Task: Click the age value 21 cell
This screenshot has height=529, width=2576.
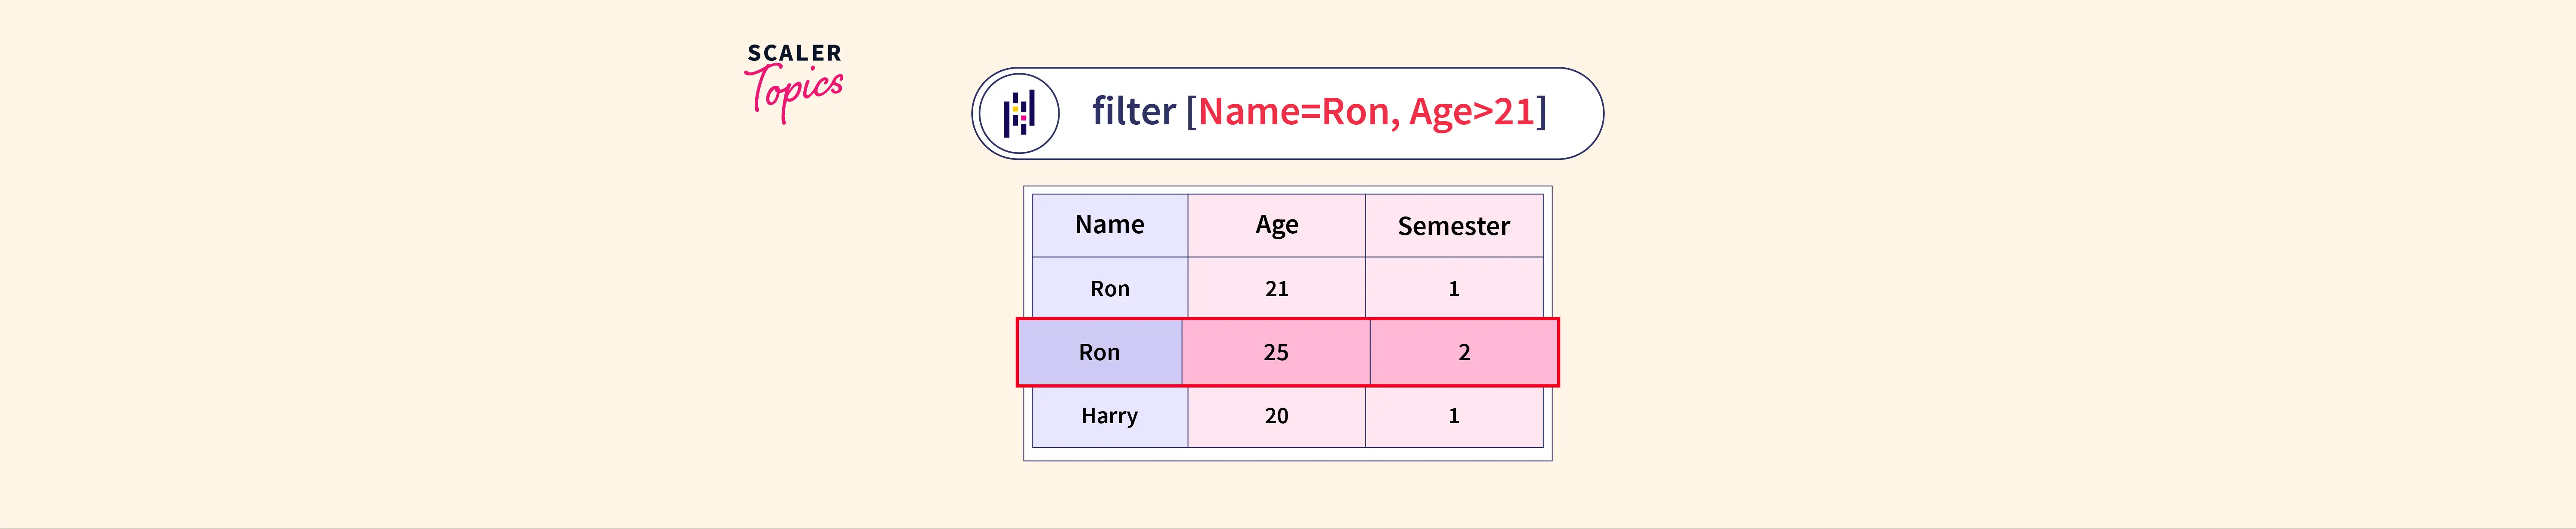Action: pos(1276,289)
